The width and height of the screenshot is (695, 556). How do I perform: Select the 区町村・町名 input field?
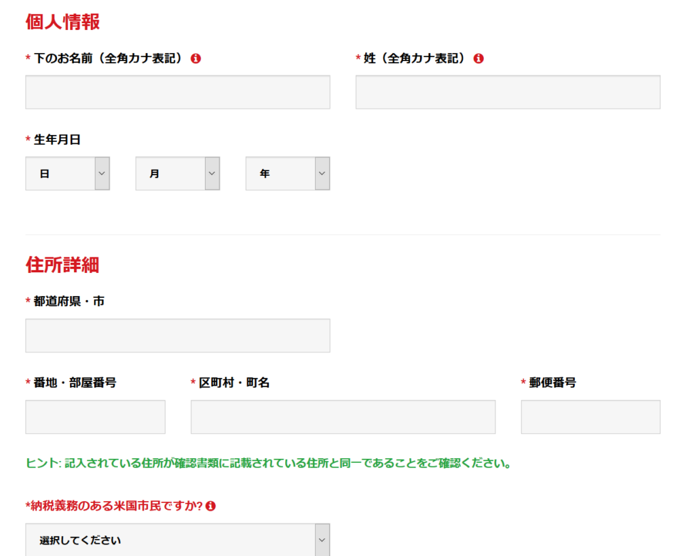(x=343, y=417)
